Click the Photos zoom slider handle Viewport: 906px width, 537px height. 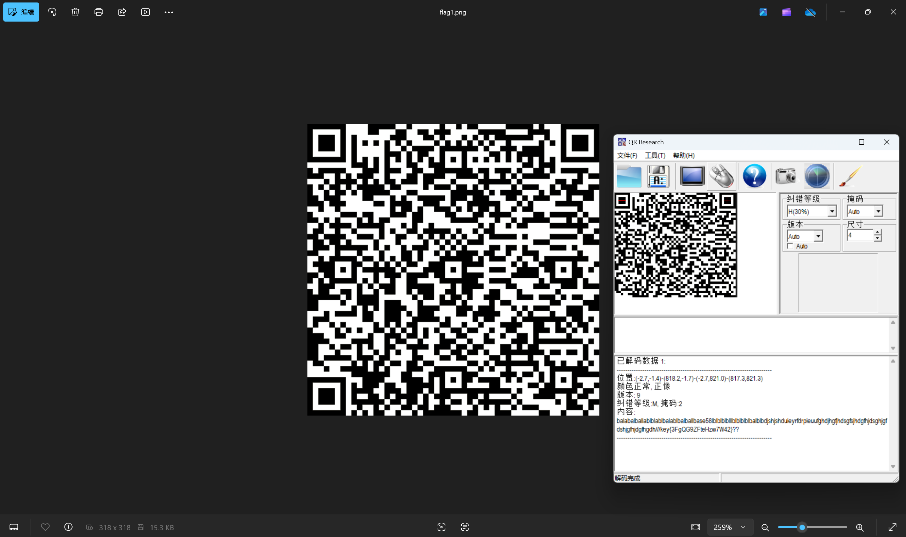coord(802,527)
